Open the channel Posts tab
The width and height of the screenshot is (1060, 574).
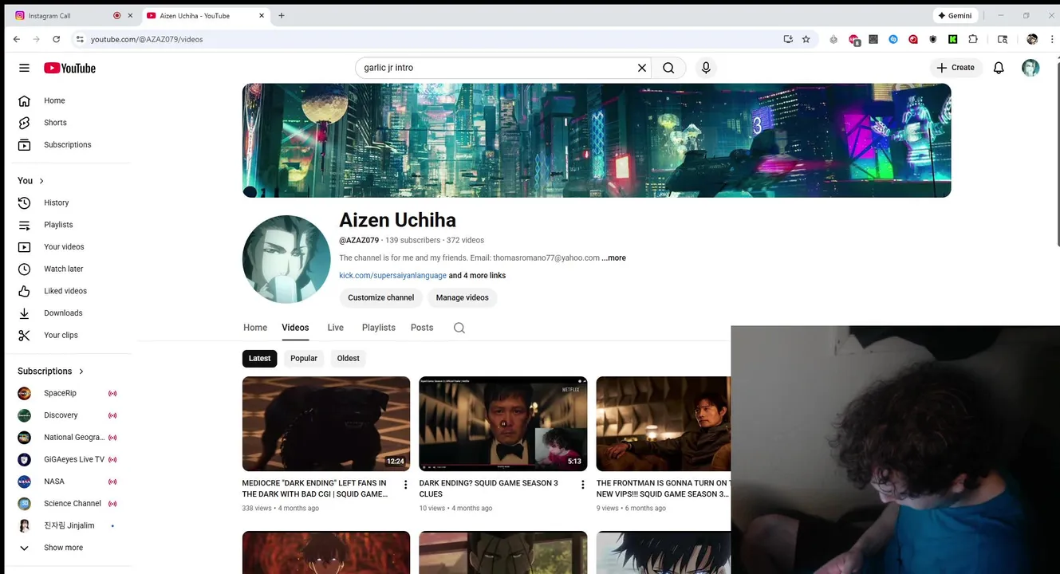[422, 328]
